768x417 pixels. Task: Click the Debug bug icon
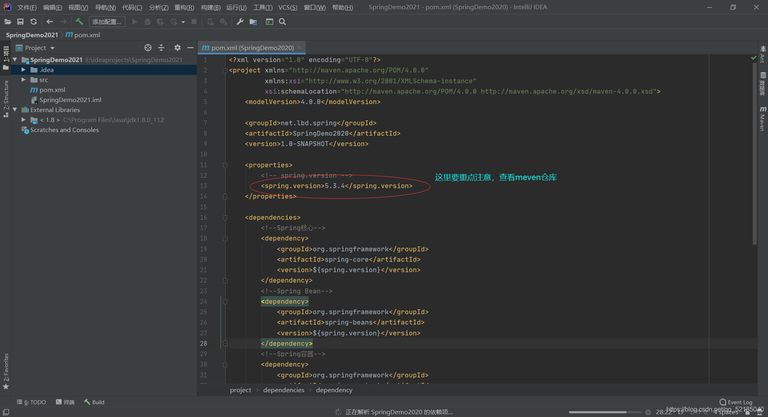pyautogui.click(x=148, y=22)
